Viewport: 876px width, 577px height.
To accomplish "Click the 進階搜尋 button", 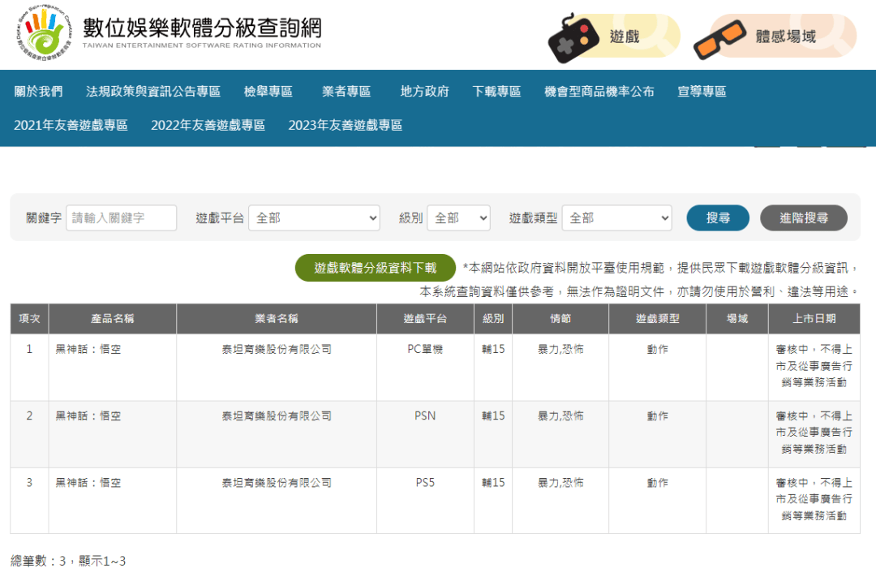I will (x=804, y=218).
